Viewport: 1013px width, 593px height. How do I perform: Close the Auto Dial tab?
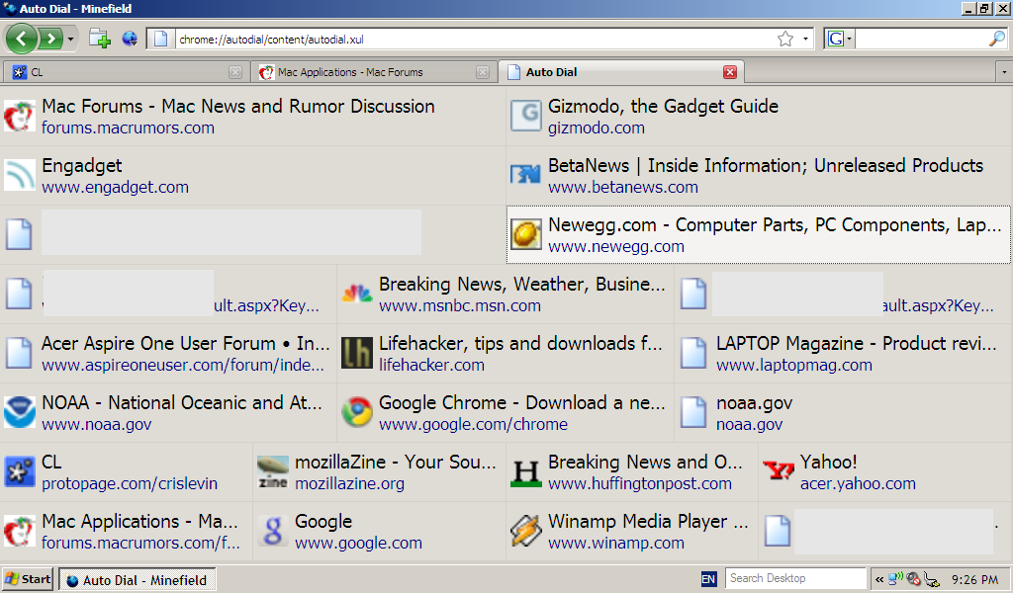tap(730, 72)
